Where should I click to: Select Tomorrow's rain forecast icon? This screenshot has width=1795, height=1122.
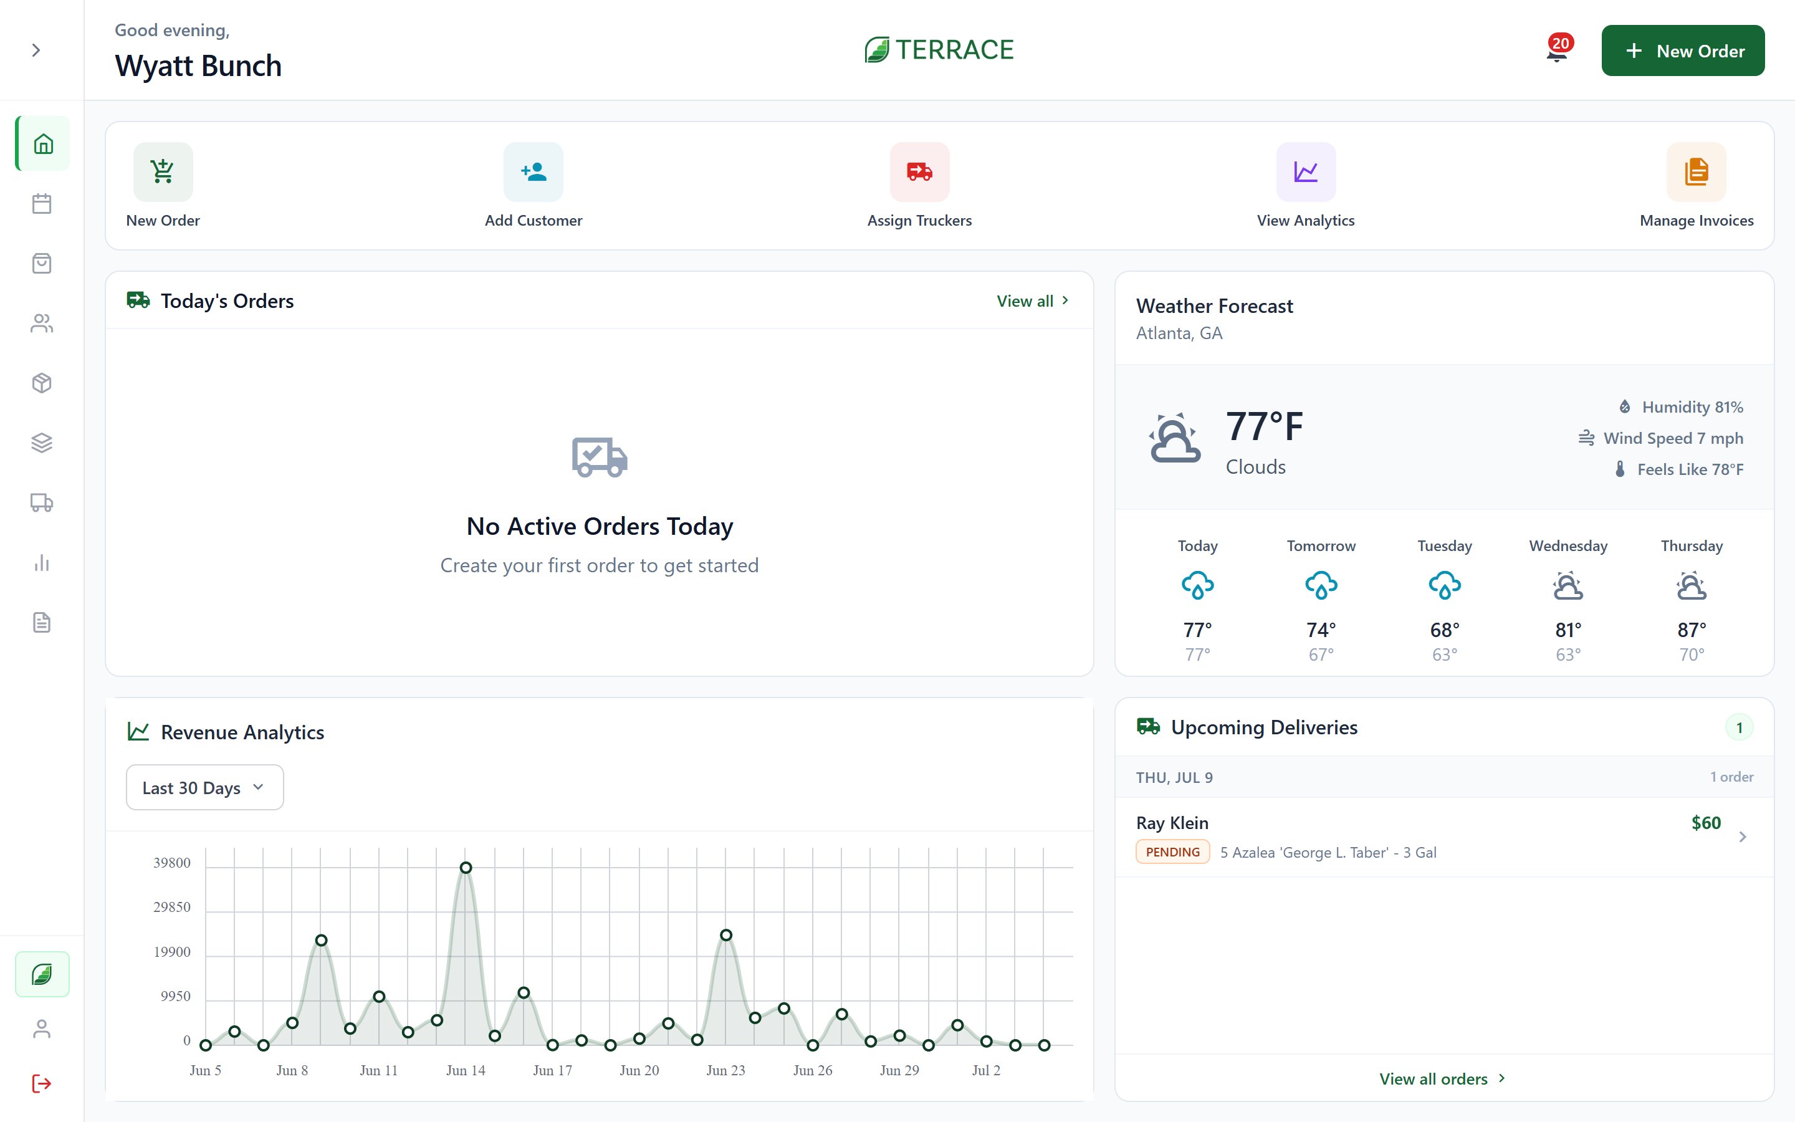[x=1321, y=585]
